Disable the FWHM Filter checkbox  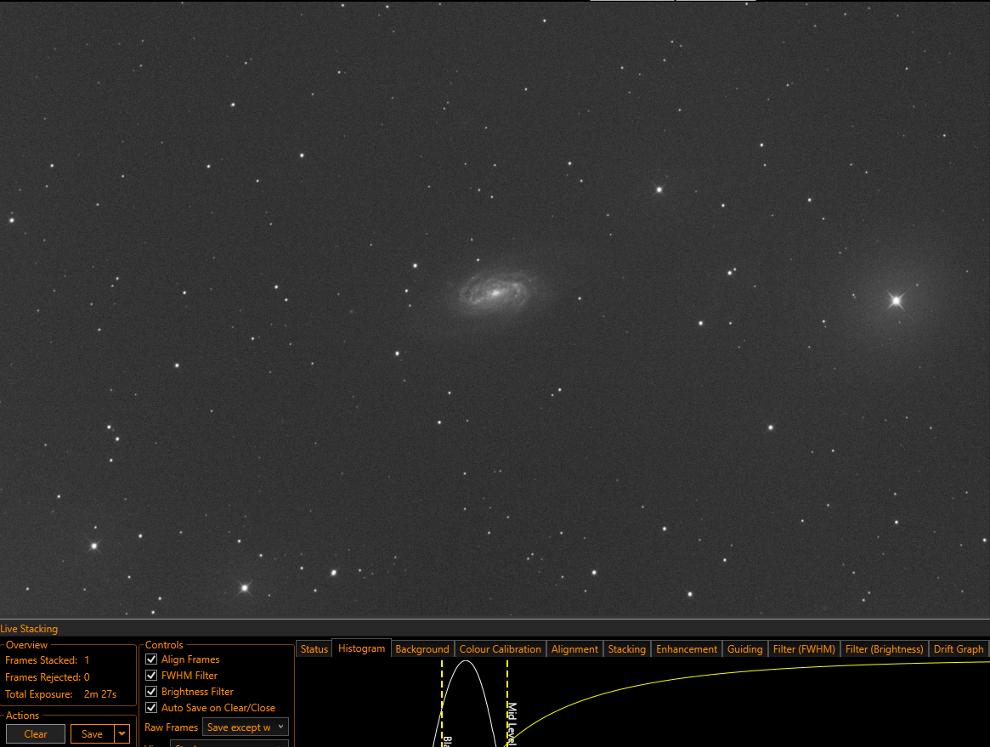pos(151,676)
